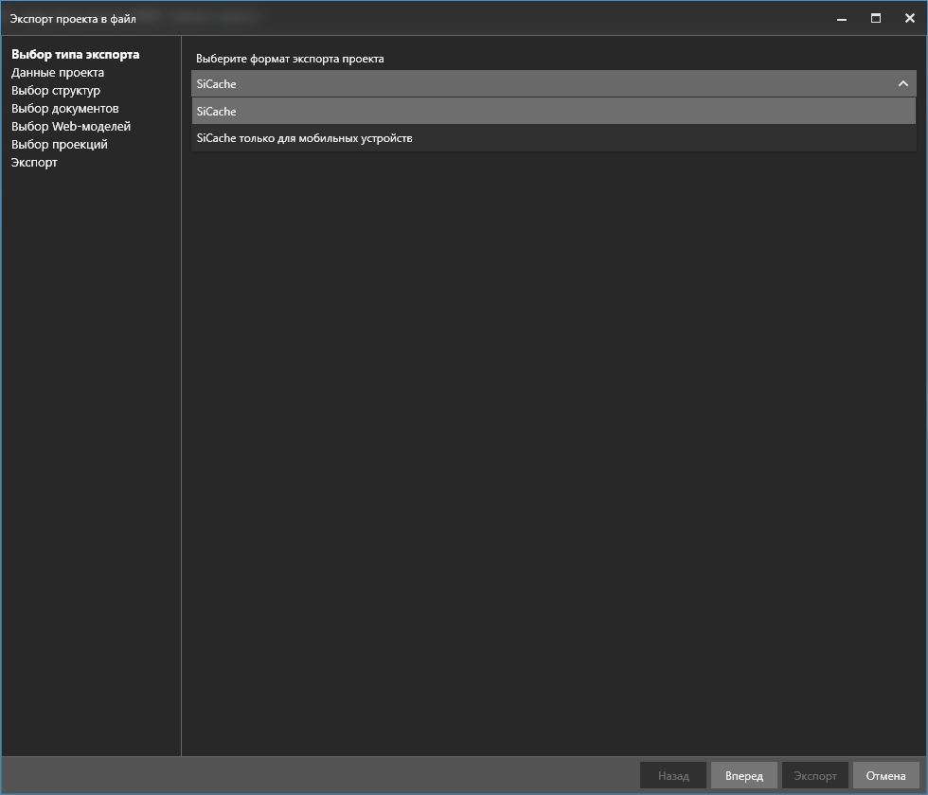Image resolution: width=928 pixels, height=795 pixels.
Task: Minimize the export dialog window
Action: (842, 18)
